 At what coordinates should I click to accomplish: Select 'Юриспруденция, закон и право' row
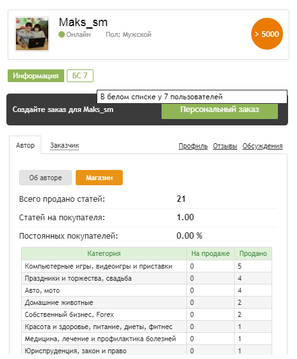click(146, 351)
